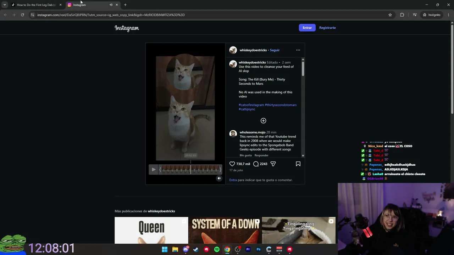This screenshot has width=454, height=255.
Task: Open the Queen reel thumbnail
Action: [x=151, y=230]
